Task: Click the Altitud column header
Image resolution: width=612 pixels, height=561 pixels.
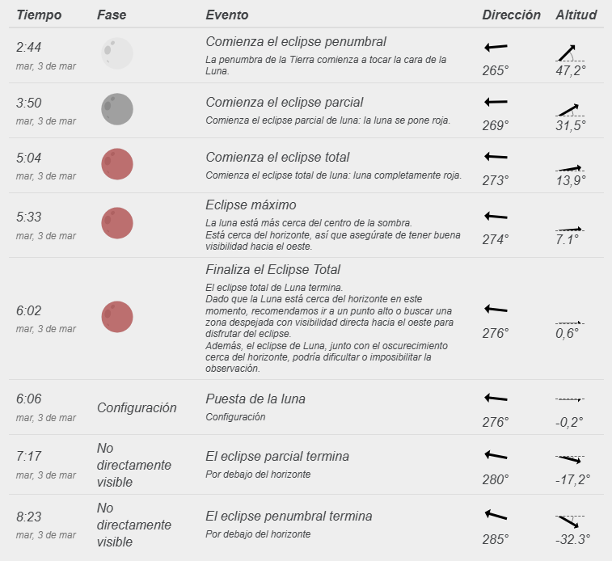Action: click(x=576, y=15)
